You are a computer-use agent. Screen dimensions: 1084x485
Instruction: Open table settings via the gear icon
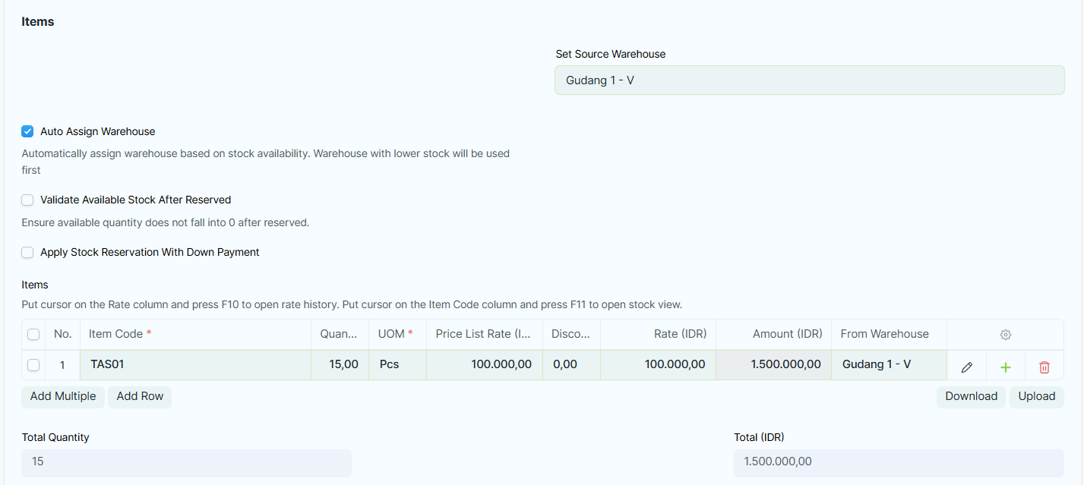coord(1006,335)
